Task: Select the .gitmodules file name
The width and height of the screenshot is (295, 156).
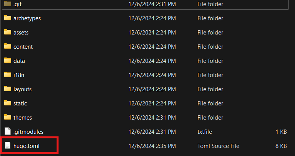Action: [x=28, y=132]
